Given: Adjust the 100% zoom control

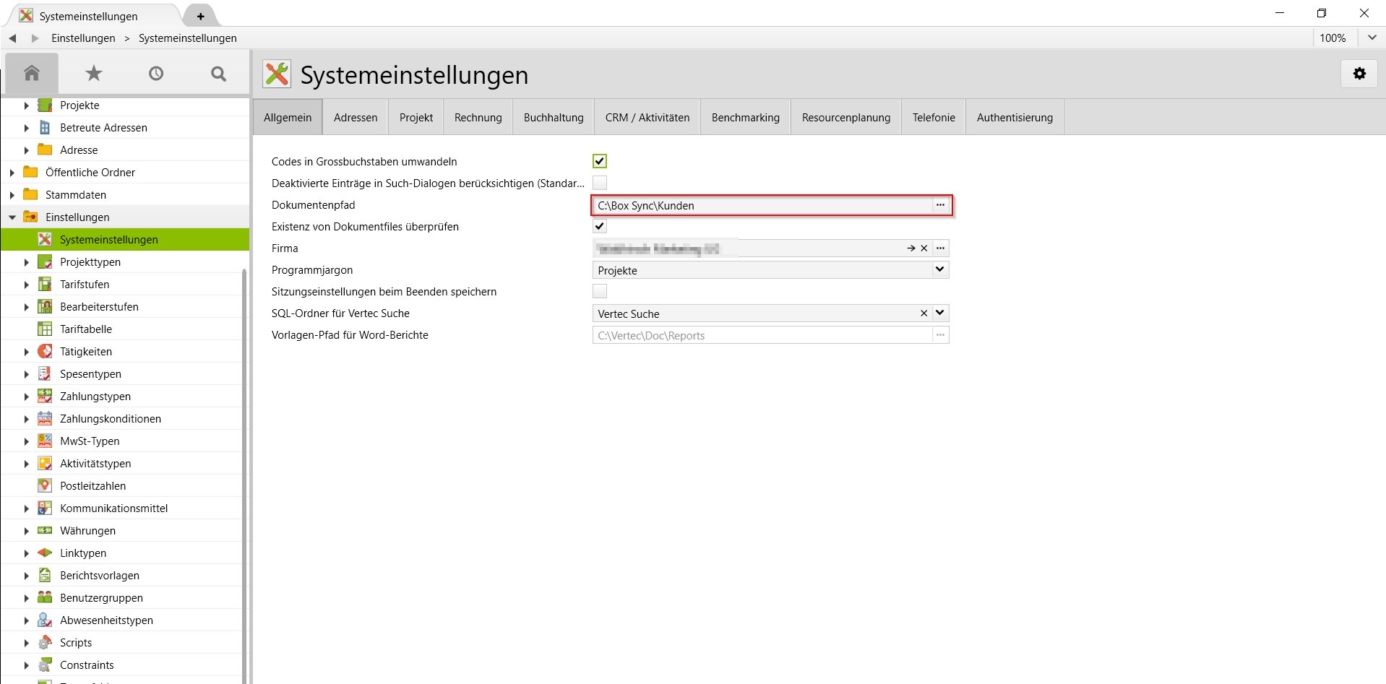Looking at the screenshot, I should tap(1333, 38).
